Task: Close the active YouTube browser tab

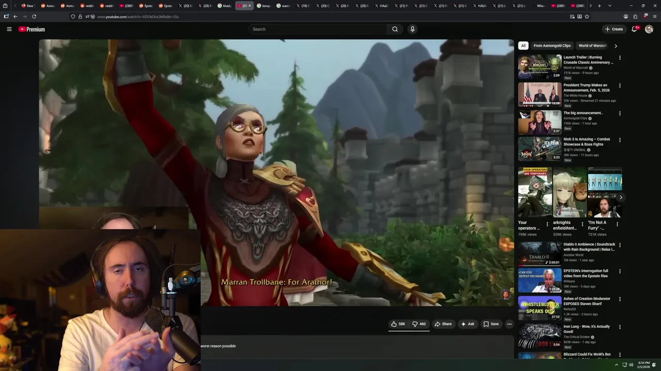Action: coord(249,6)
